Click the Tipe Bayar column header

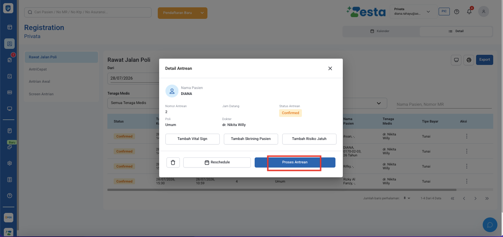click(x=430, y=121)
